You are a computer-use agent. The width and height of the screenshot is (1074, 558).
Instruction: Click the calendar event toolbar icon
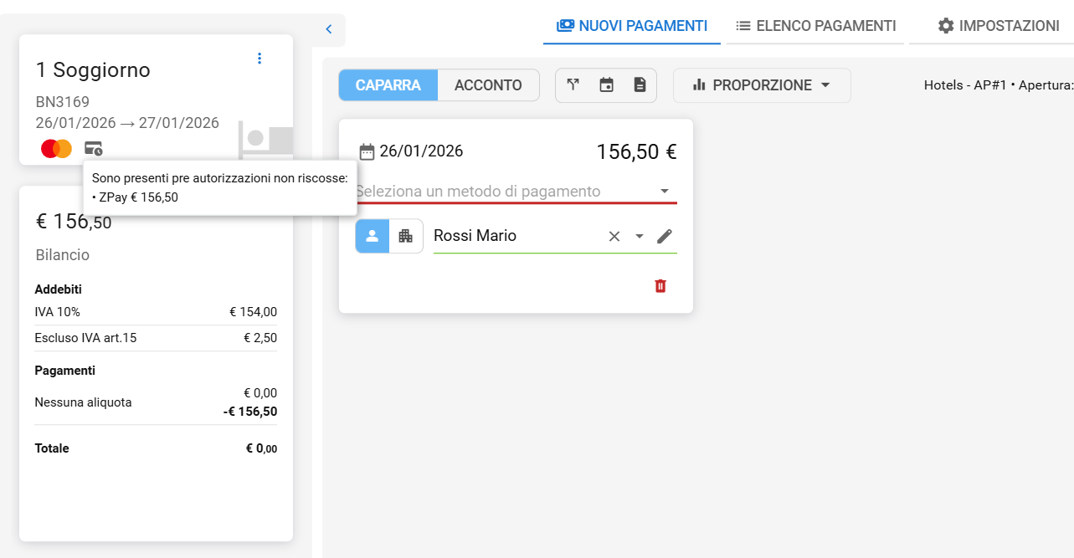pyautogui.click(x=607, y=84)
